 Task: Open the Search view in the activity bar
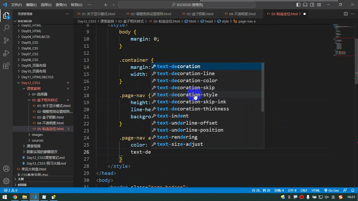(6, 28)
